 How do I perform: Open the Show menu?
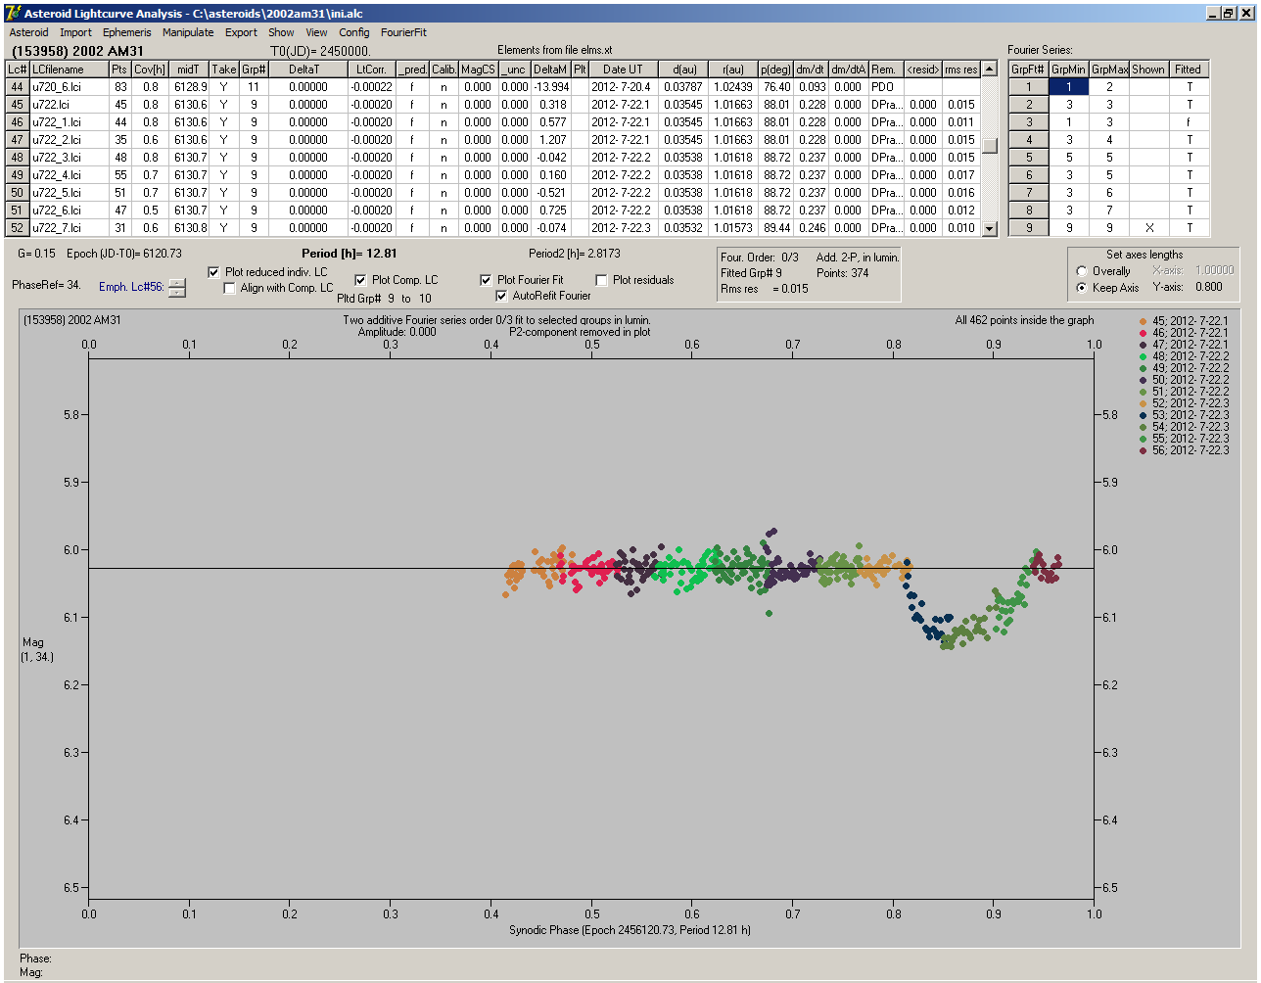point(281,32)
